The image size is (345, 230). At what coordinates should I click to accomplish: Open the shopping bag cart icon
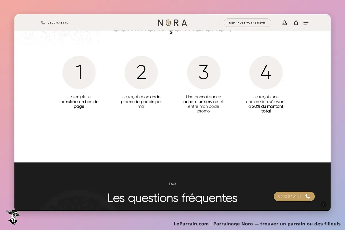296,23
